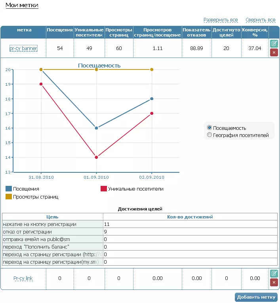Viewport: 280px width, 303px height.
Task: Click the Достигнуто целей column header
Action: click(226, 33)
